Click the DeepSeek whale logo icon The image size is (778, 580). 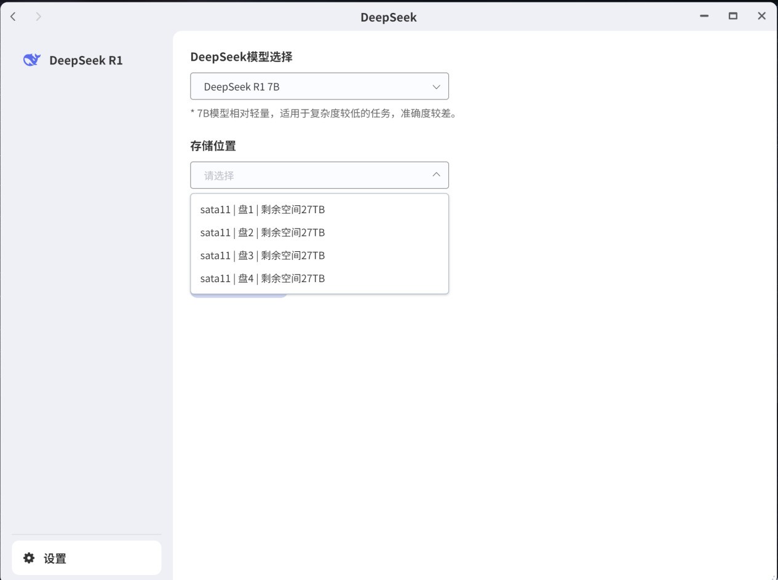click(x=31, y=60)
